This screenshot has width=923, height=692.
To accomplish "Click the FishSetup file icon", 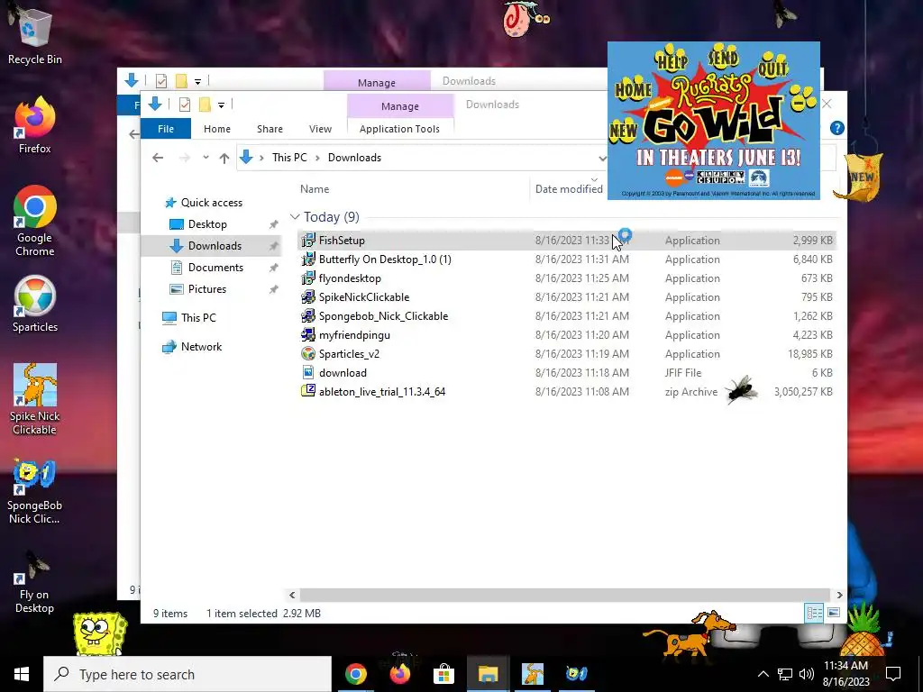I will tap(308, 240).
